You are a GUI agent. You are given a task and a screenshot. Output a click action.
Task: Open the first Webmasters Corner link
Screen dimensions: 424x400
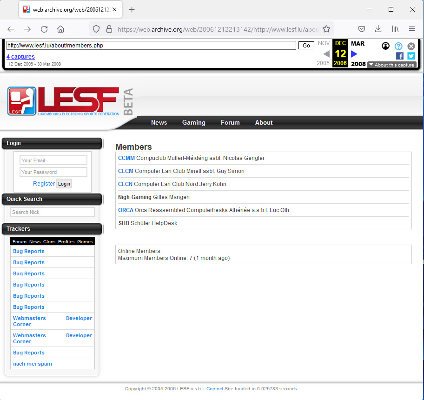29,321
